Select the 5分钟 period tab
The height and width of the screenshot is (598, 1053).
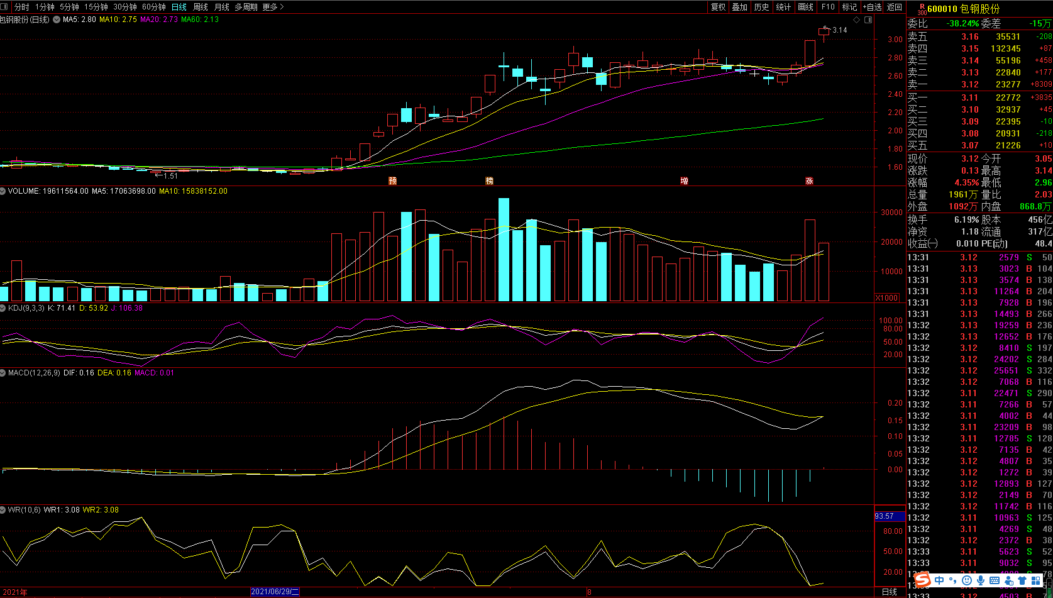tap(69, 7)
